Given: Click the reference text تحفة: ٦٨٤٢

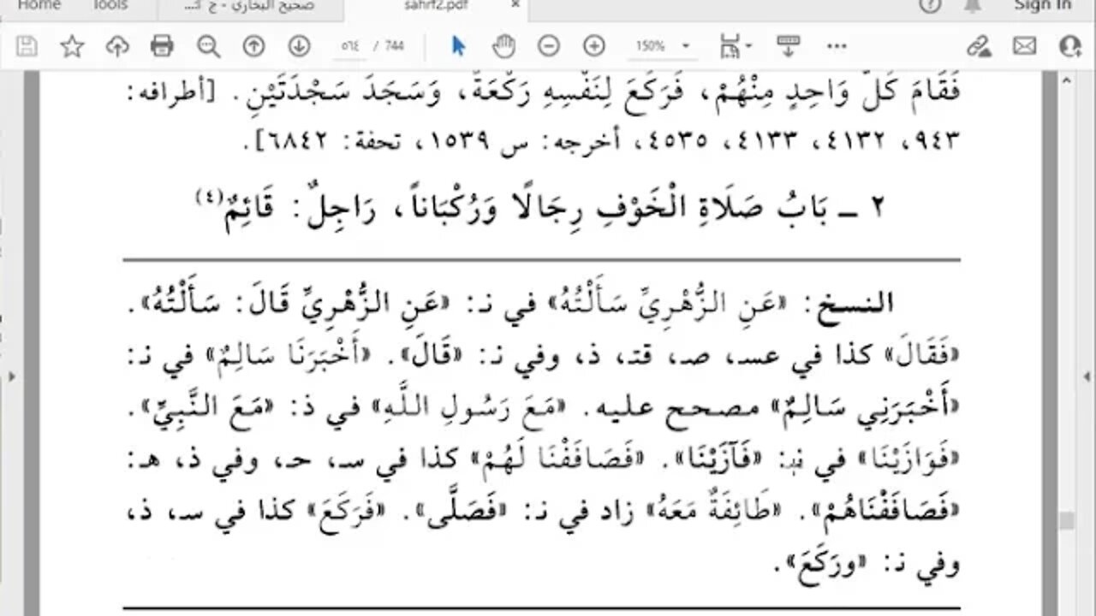Looking at the screenshot, I should pyautogui.click(x=339, y=141).
